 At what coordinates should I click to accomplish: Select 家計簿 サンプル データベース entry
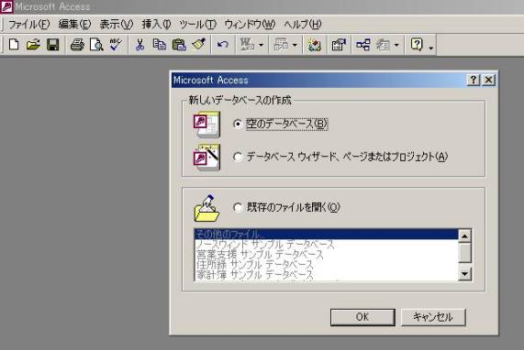326,275
